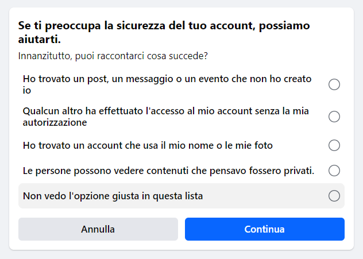Choose the 'Non vedo l'opzione giusta' radio button

click(334, 196)
